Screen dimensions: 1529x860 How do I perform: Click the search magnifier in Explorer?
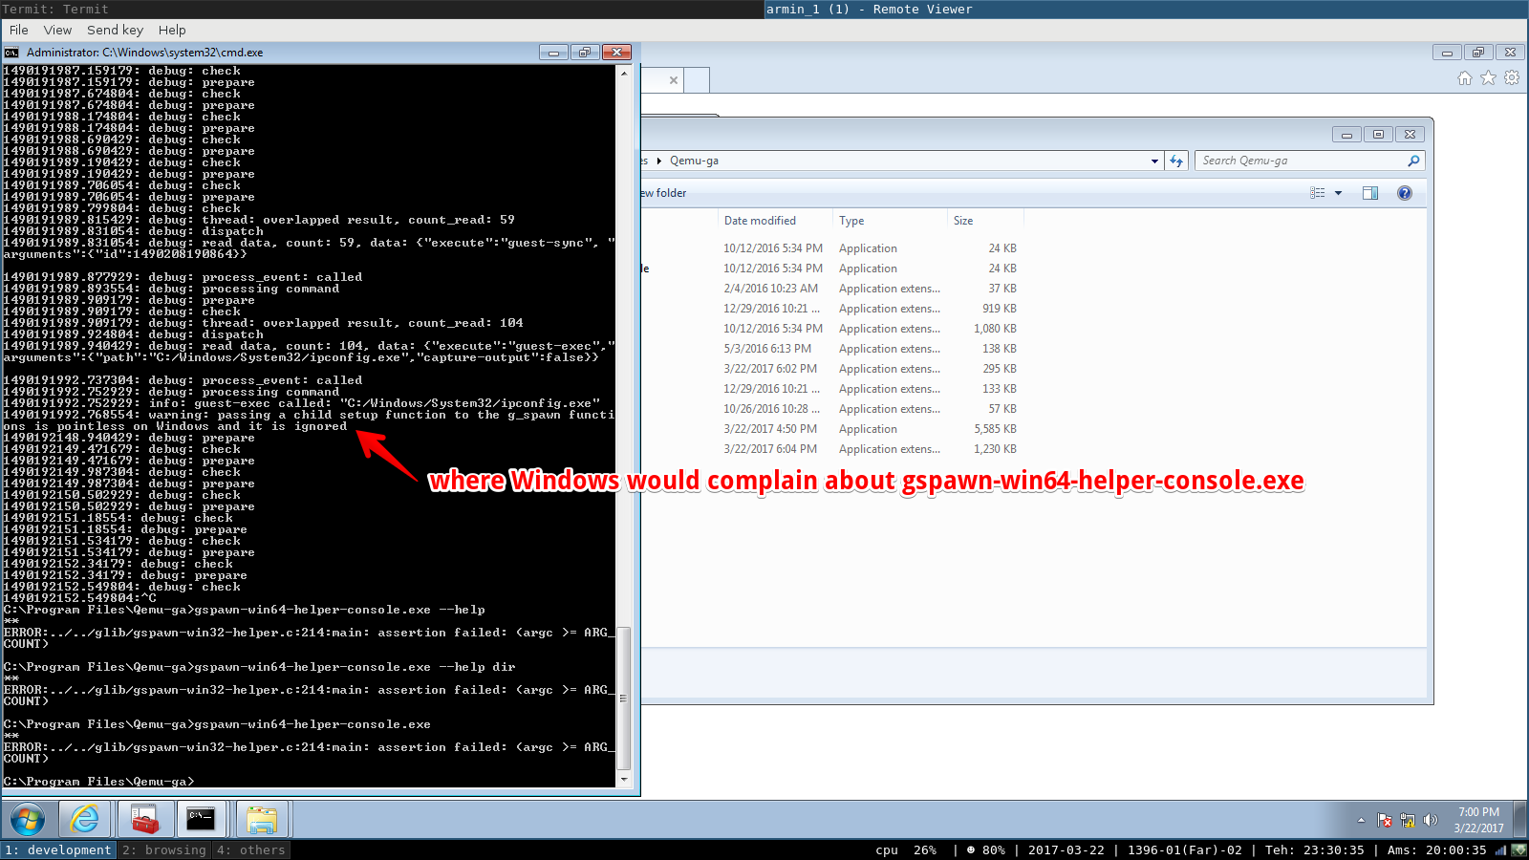point(1413,161)
